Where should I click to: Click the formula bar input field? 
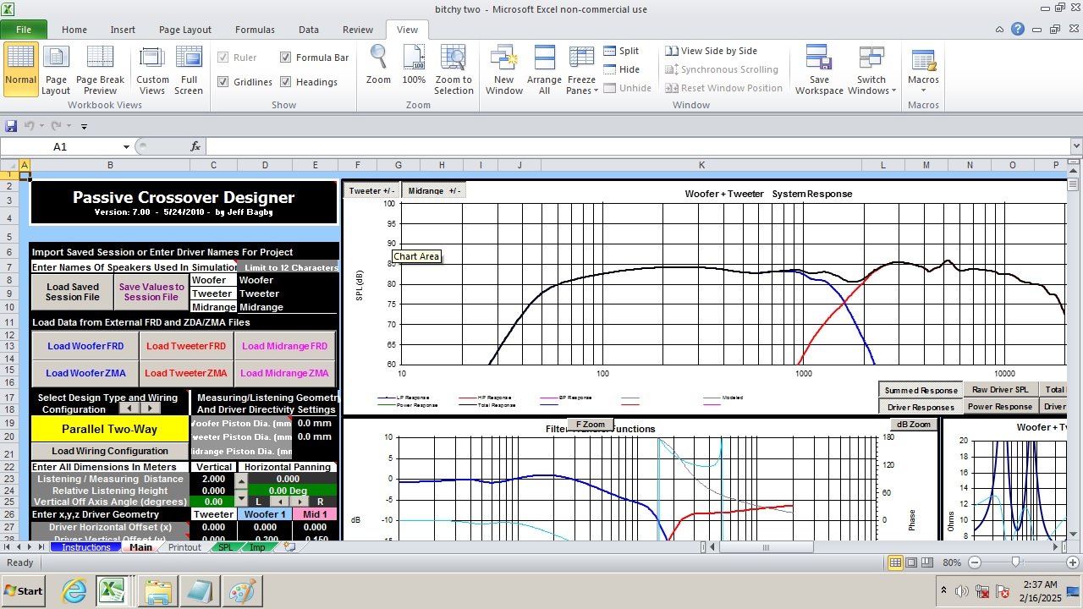(x=637, y=146)
